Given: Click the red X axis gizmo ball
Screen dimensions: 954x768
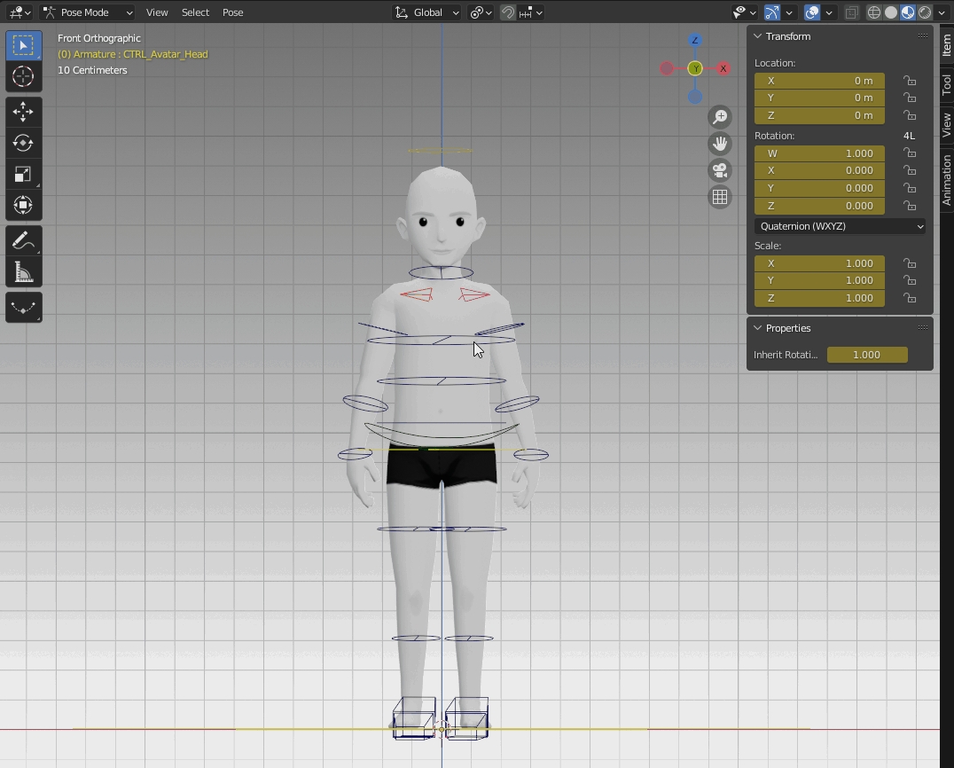Looking at the screenshot, I should (723, 68).
